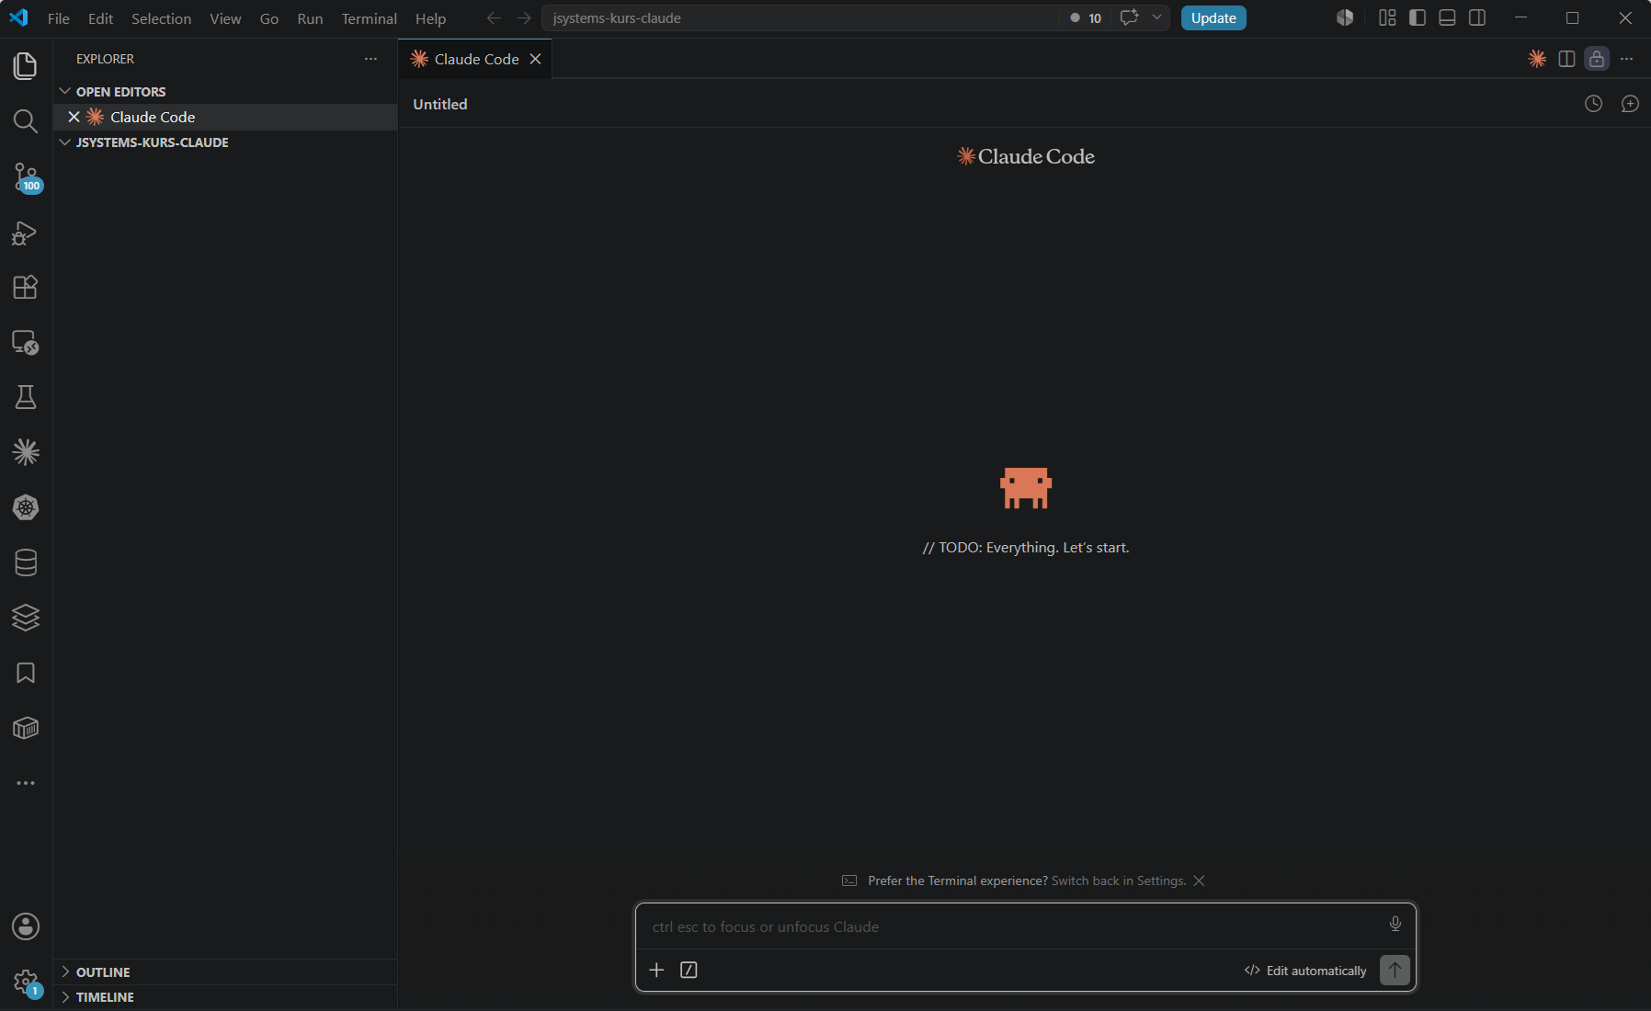Viewport: 1651px width, 1011px height.
Task: Open Source Control with 100 badge
Action: [x=26, y=177]
